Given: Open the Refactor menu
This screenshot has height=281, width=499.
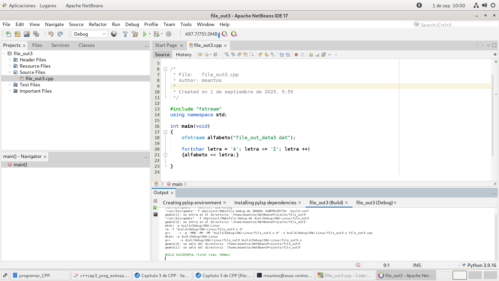Looking at the screenshot, I should coord(98,24).
